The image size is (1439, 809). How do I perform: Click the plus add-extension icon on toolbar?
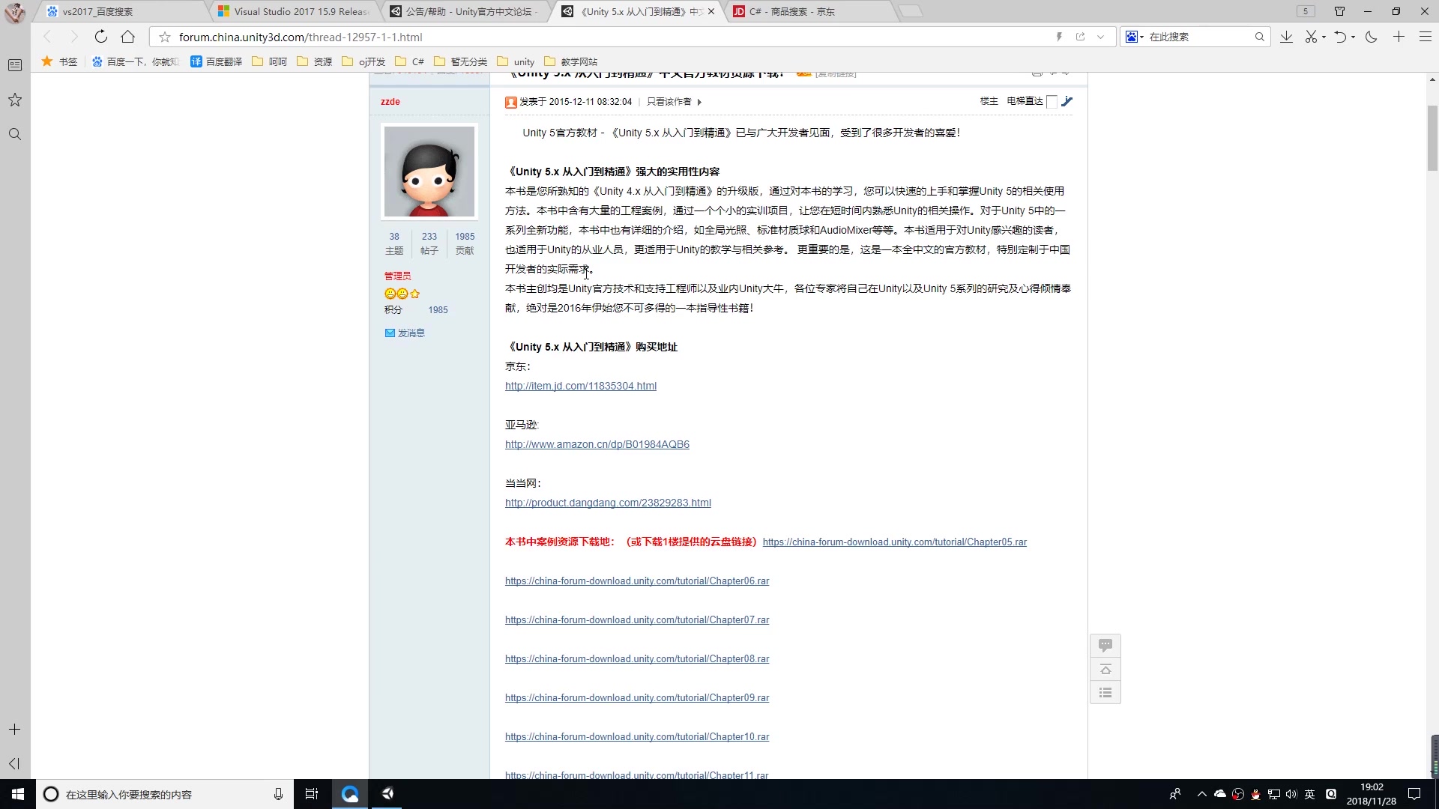[x=1399, y=37]
